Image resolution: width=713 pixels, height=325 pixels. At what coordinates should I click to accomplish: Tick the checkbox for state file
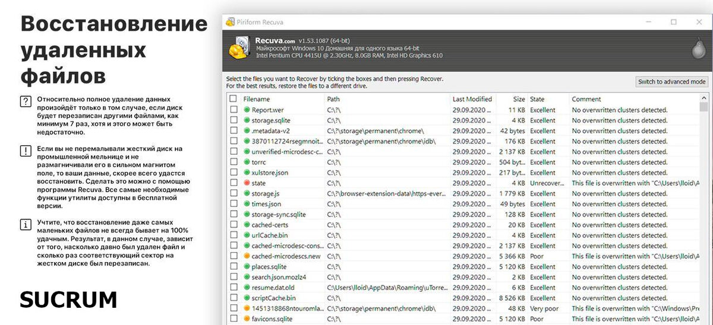click(233, 183)
